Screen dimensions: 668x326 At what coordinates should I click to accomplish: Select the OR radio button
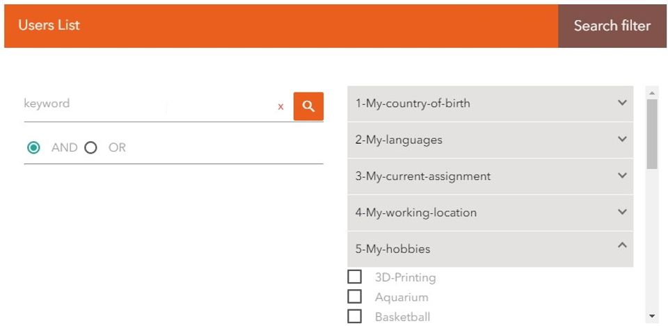pyautogui.click(x=90, y=147)
